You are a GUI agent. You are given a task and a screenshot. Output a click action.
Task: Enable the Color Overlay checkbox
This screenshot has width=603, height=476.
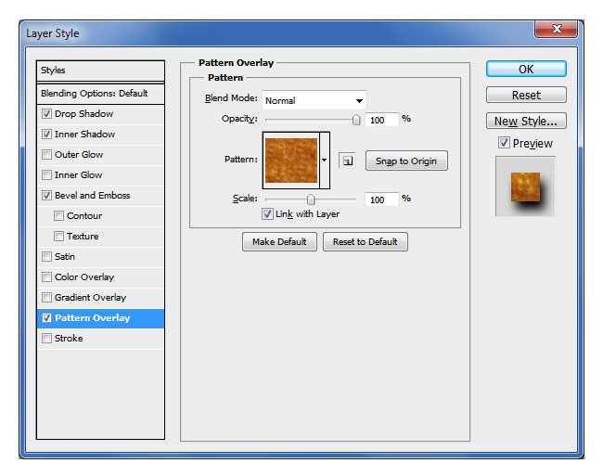(47, 277)
